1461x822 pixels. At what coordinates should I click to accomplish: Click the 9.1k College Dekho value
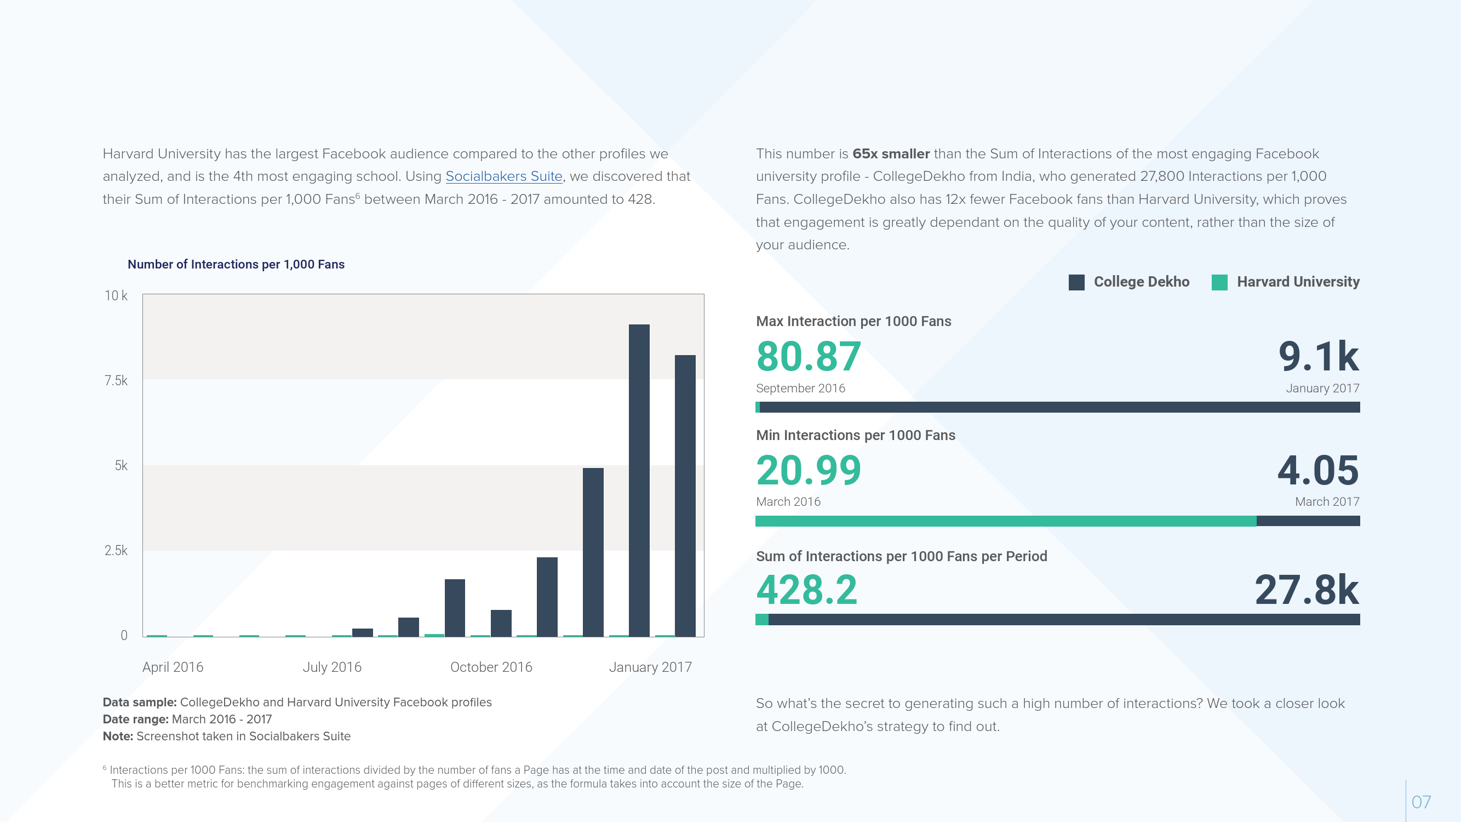pyautogui.click(x=1318, y=356)
